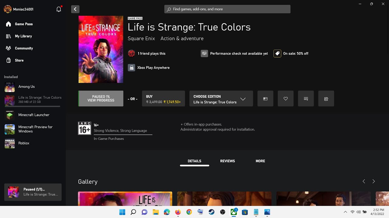Open the notifications bell

point(59,9)
